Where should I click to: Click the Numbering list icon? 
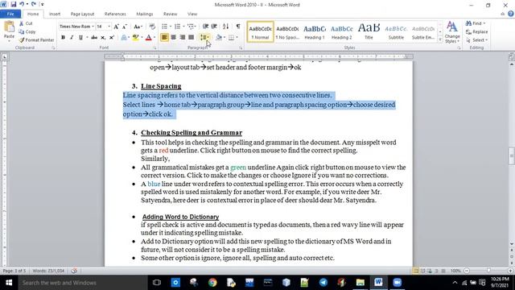(x=177, y=27)
